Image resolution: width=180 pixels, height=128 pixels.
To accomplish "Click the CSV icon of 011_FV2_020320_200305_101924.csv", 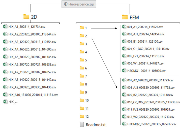I will 124,109.
